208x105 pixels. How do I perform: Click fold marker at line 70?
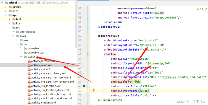pyautogui.click(x=89, y=95)
